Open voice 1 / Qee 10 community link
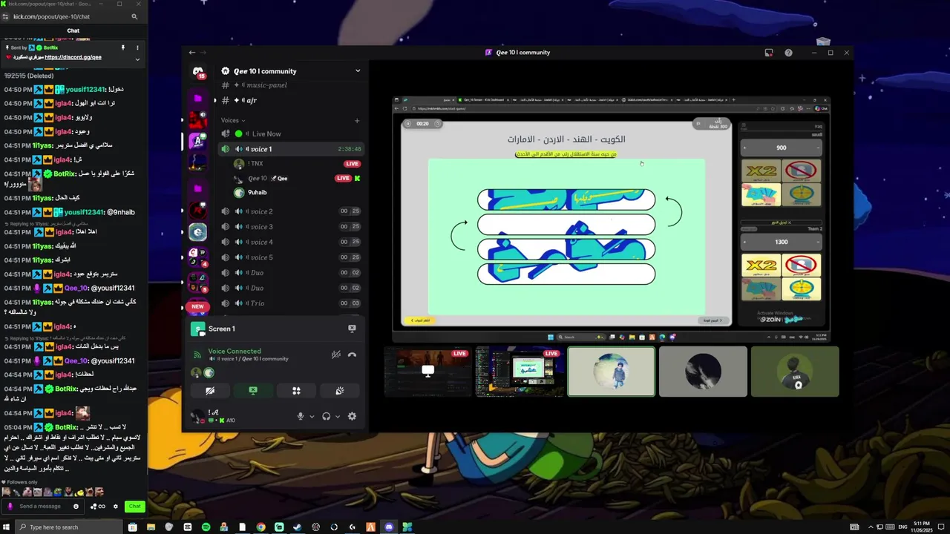This screenshot has width=950, height=534. pos(252,359)
